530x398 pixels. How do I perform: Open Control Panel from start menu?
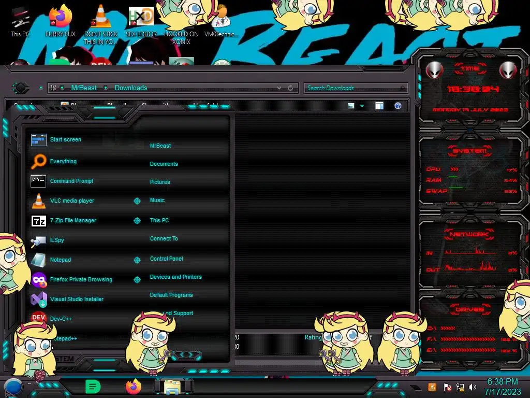(x=166, y=259)
